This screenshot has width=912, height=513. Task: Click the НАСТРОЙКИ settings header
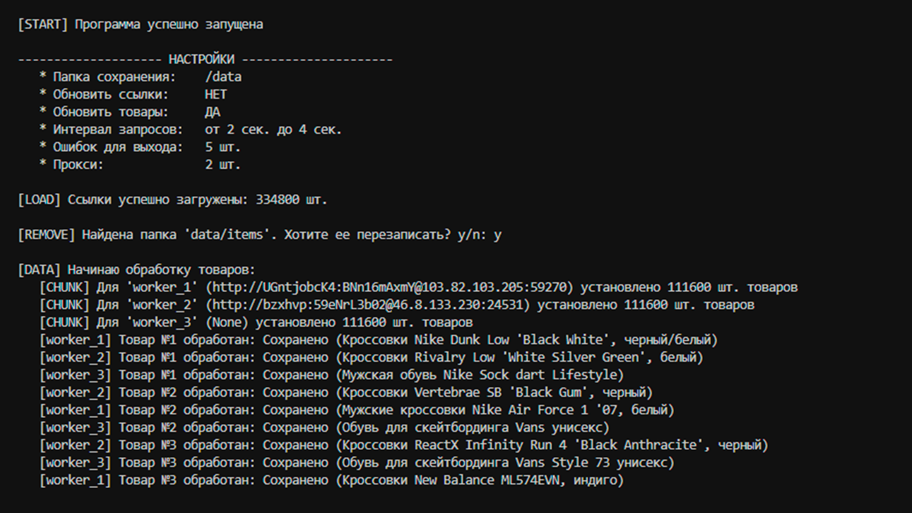click(x=201, y=59)
